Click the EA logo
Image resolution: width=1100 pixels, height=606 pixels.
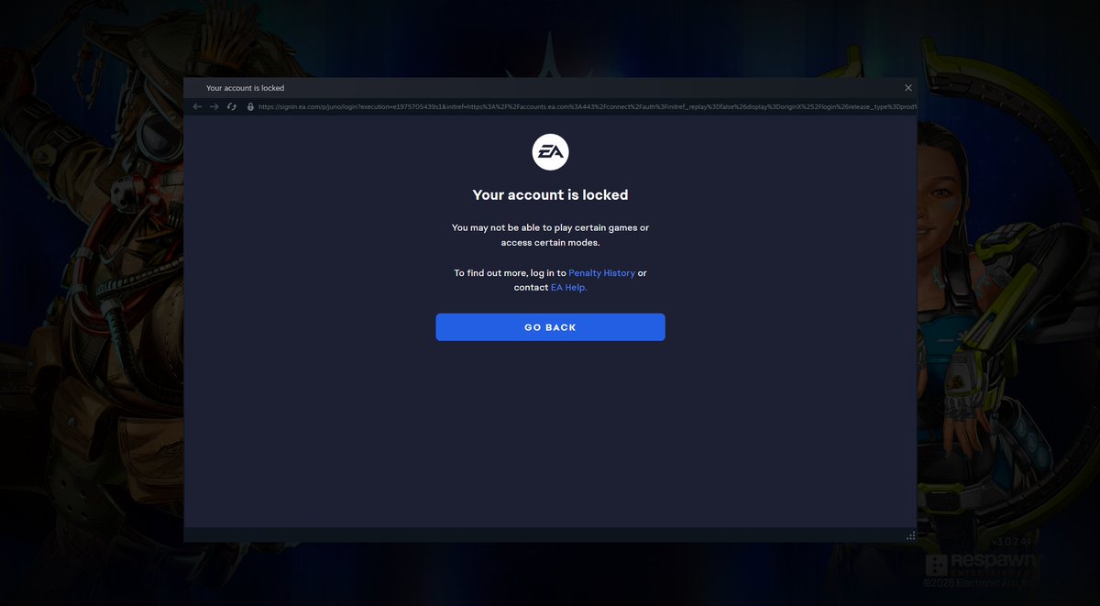pyautogui.click(x=550, y=152)
